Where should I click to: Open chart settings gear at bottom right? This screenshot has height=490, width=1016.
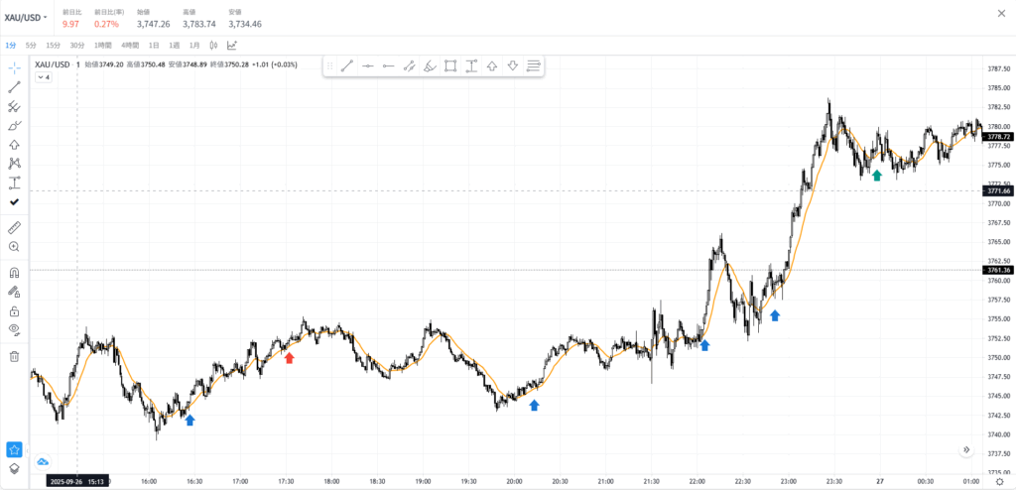(x=999, y=481)
